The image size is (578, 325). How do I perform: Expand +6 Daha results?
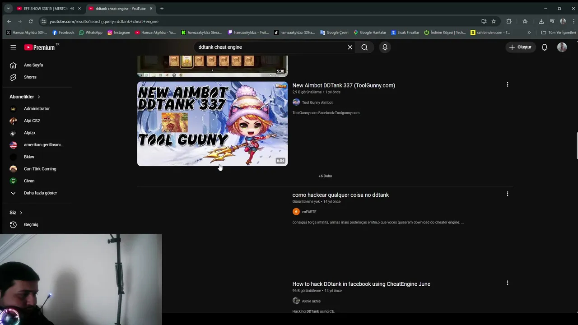tap(325, 176)
